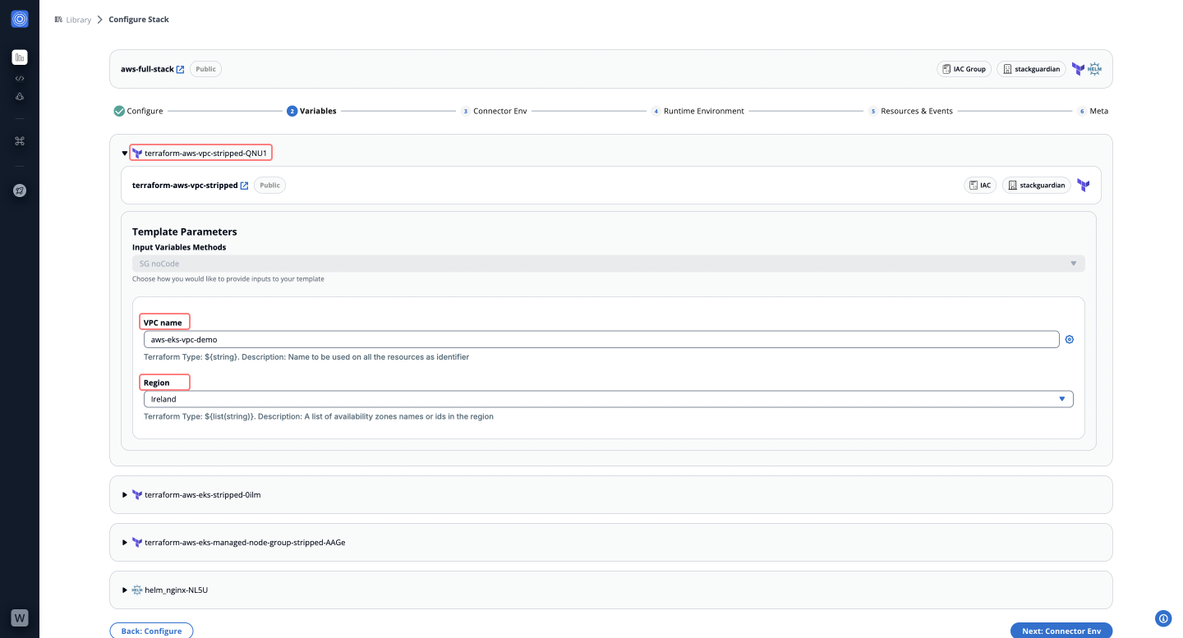Click the Next: Connector Env button

click(1061, 631)
